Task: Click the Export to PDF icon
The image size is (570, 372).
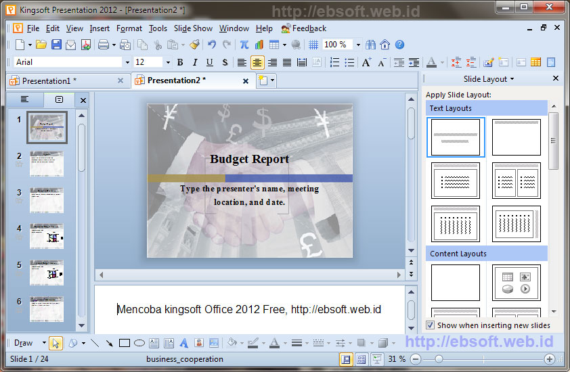Action: (86, 45)
